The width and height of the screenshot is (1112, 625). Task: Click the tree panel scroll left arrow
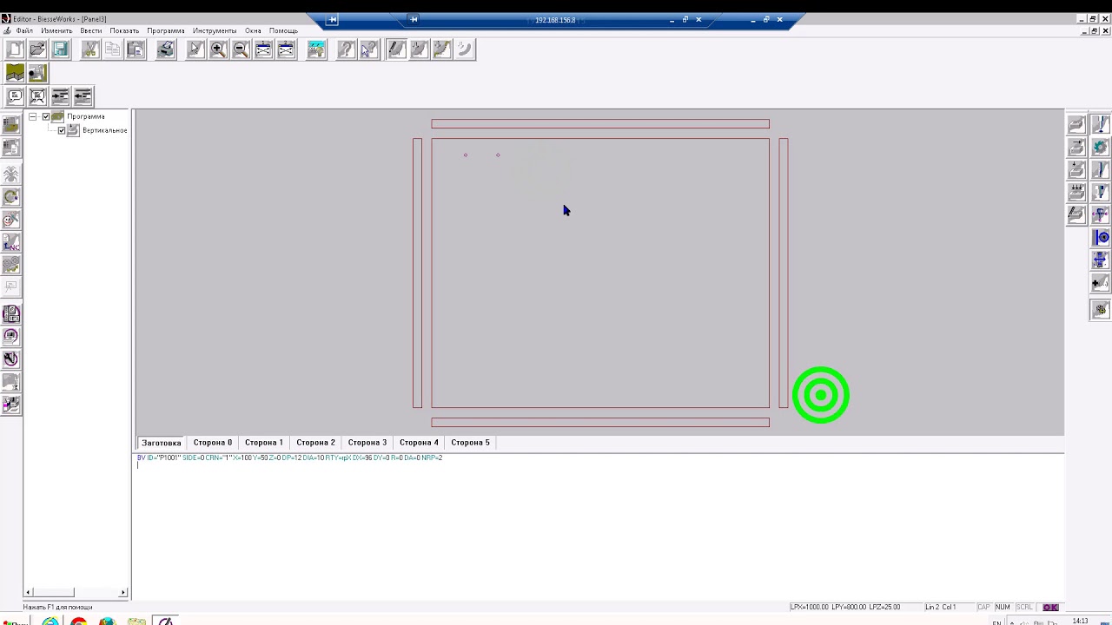[28, 593]
